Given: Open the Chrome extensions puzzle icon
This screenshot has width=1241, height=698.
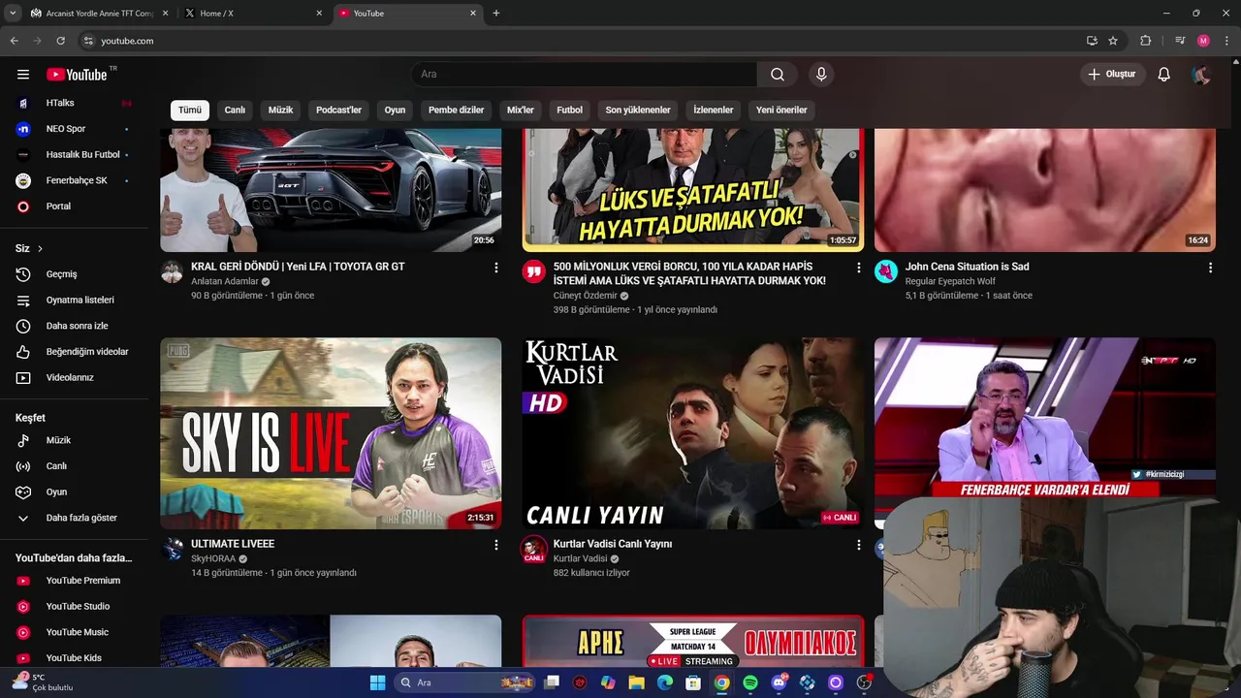Looking at the screenshot, I should pyautogui.click(x=1145, y=41).
